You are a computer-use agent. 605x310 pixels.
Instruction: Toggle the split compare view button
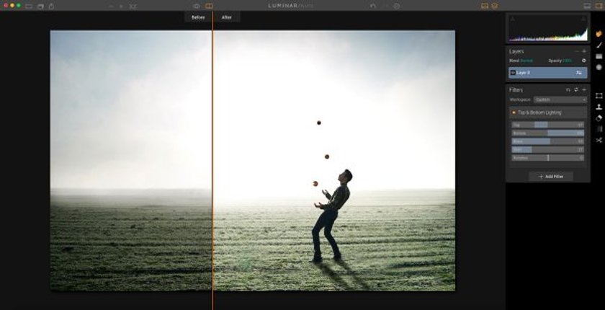click(209, 6)
